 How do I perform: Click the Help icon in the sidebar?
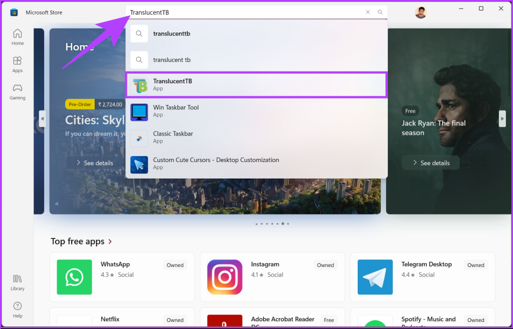(17, 307)
